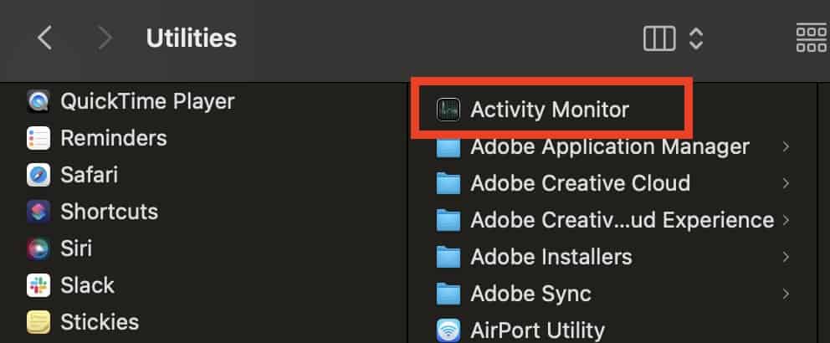The height and width of the screenshot is (343, 830).
Task: Select the Adobe Sync folder
Action: click(530, 294)
